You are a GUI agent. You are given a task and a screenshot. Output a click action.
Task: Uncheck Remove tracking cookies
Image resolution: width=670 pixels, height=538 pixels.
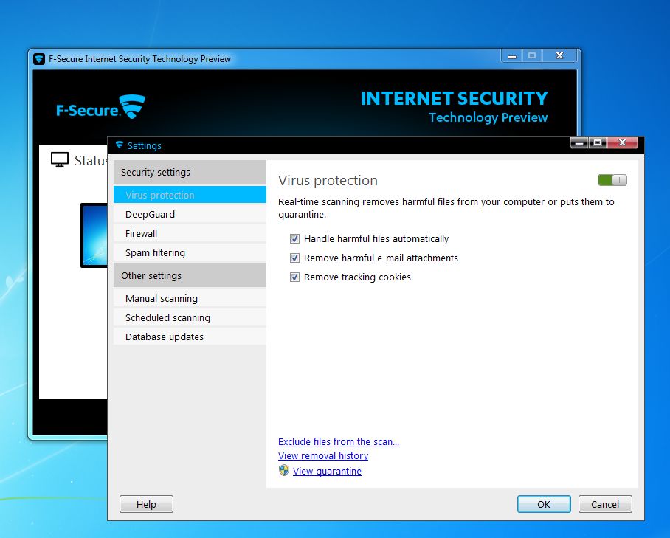click(x=294, y=277)
